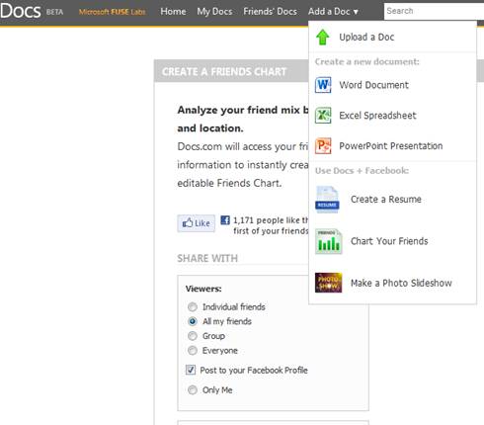This screenshot has width=484, height=425.
Task: Select the Group viewers option
Action: pyautogui.click(x=193, y=336)
